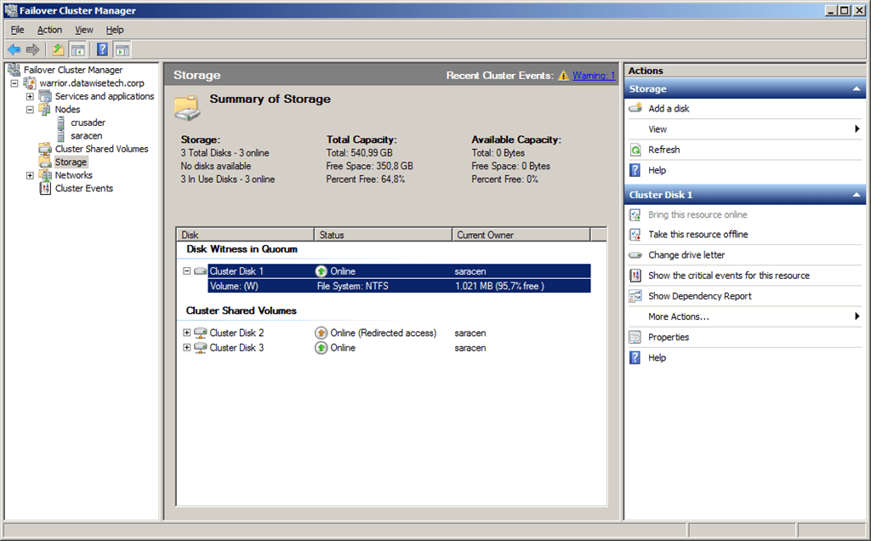871x541 pixels.
Task: Open the More Actions... submenu
Action: pyautogui.click(x=679, y=316)
